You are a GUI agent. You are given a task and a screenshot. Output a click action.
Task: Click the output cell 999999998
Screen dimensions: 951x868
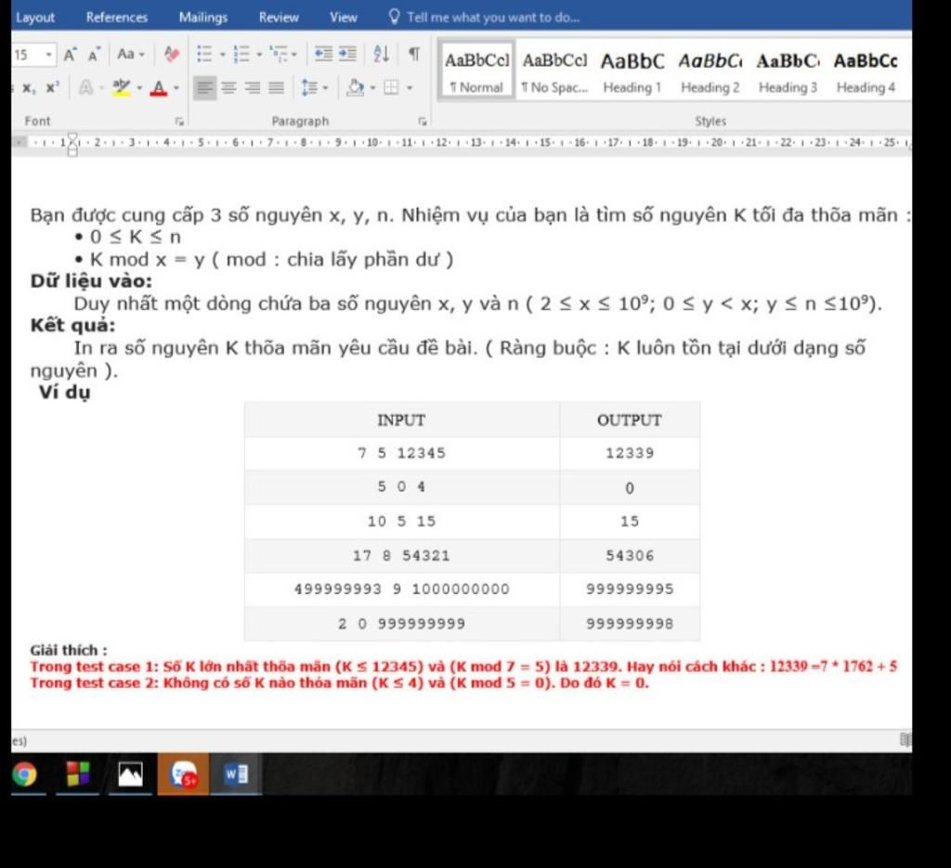(x=630, y=623)
